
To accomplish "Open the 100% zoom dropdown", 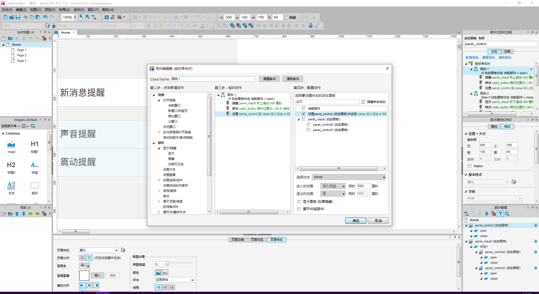I will [75, 17].
